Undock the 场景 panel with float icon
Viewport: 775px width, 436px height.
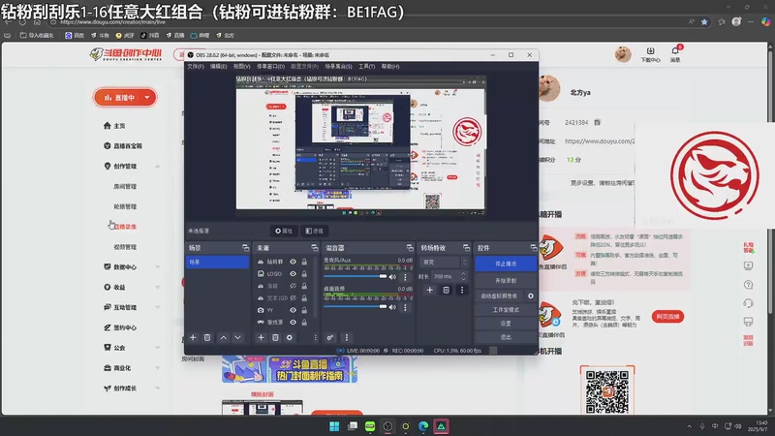246,248
